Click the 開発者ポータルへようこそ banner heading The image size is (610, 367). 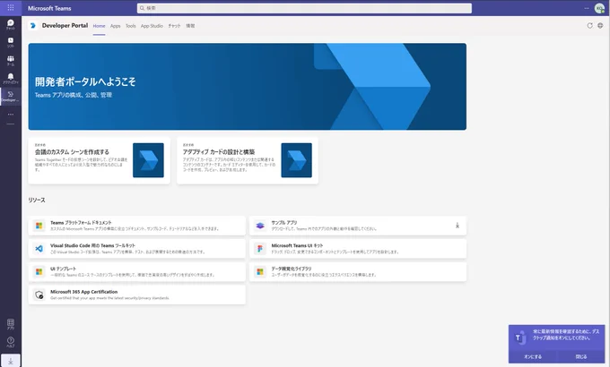(x=85, y=81)
